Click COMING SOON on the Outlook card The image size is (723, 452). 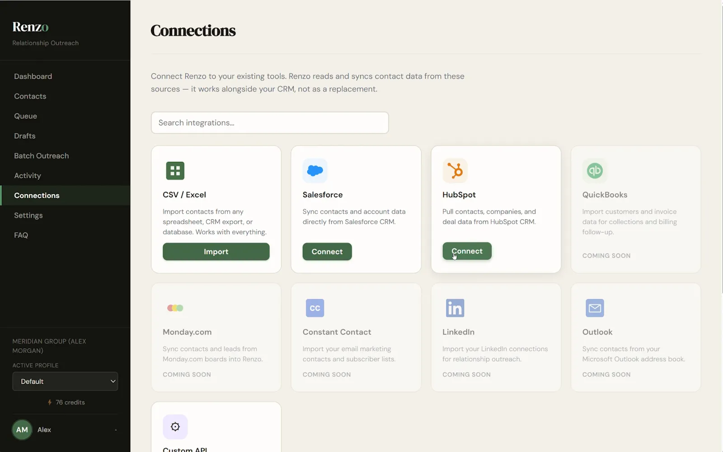(606, 375)
